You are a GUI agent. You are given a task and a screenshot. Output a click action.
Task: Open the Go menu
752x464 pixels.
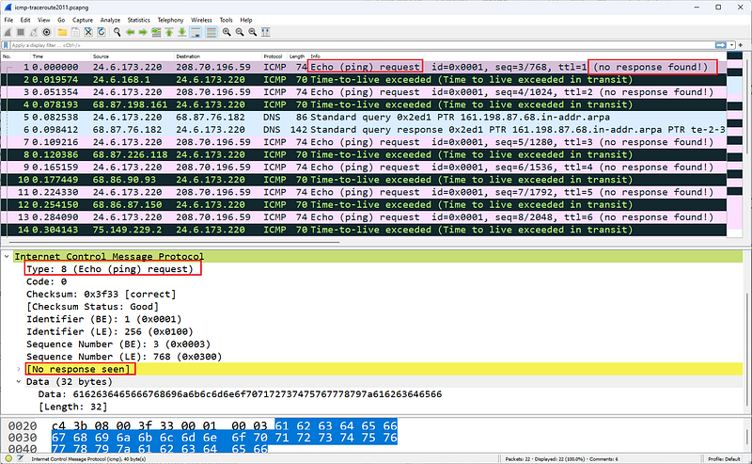tap(61, 20)
